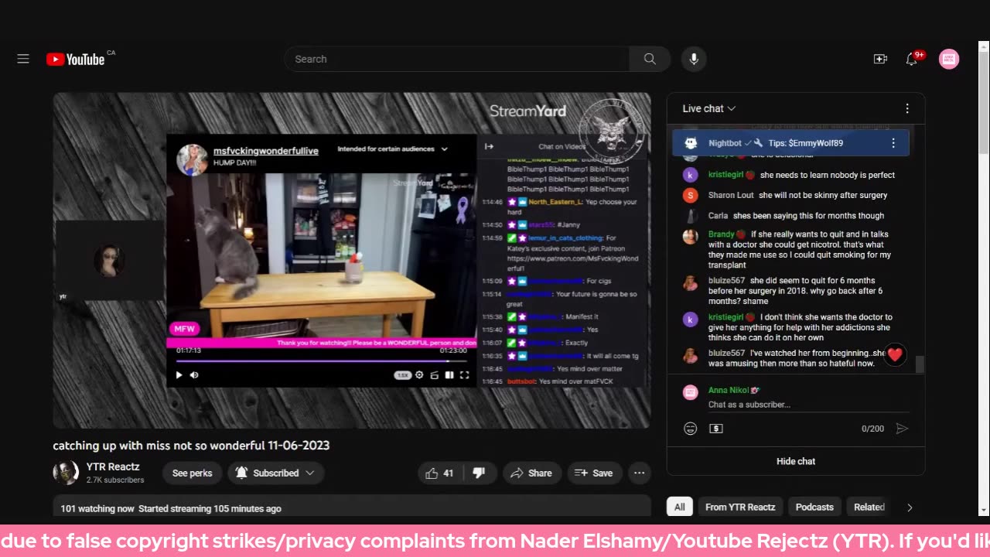Screen dimensions: 990x557
Task: Open the live chat options menu
Action: point(907,109)
